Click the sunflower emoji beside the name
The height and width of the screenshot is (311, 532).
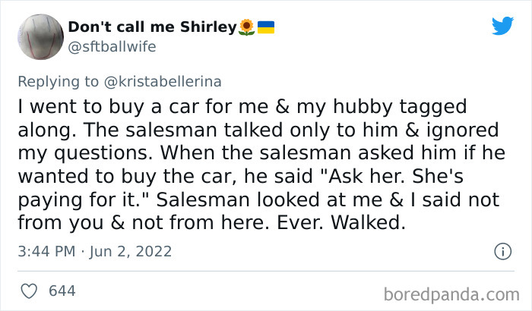click(x=247, y=27)
